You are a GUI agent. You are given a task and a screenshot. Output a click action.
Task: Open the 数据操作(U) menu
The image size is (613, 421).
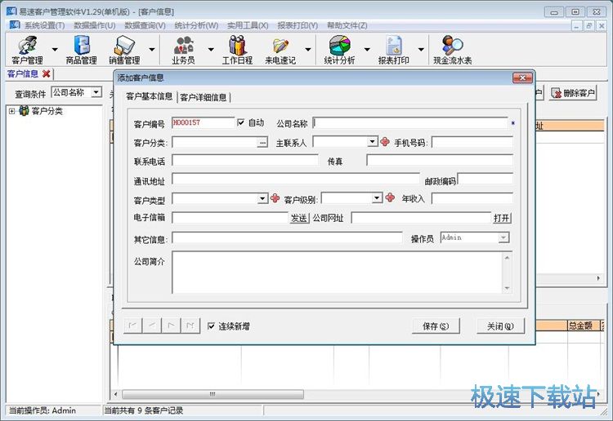[95, 25]
